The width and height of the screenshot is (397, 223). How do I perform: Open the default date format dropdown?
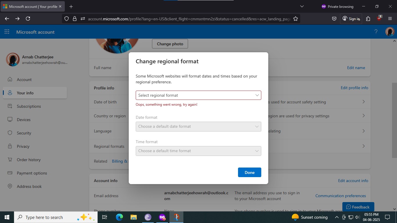point(198,127)
